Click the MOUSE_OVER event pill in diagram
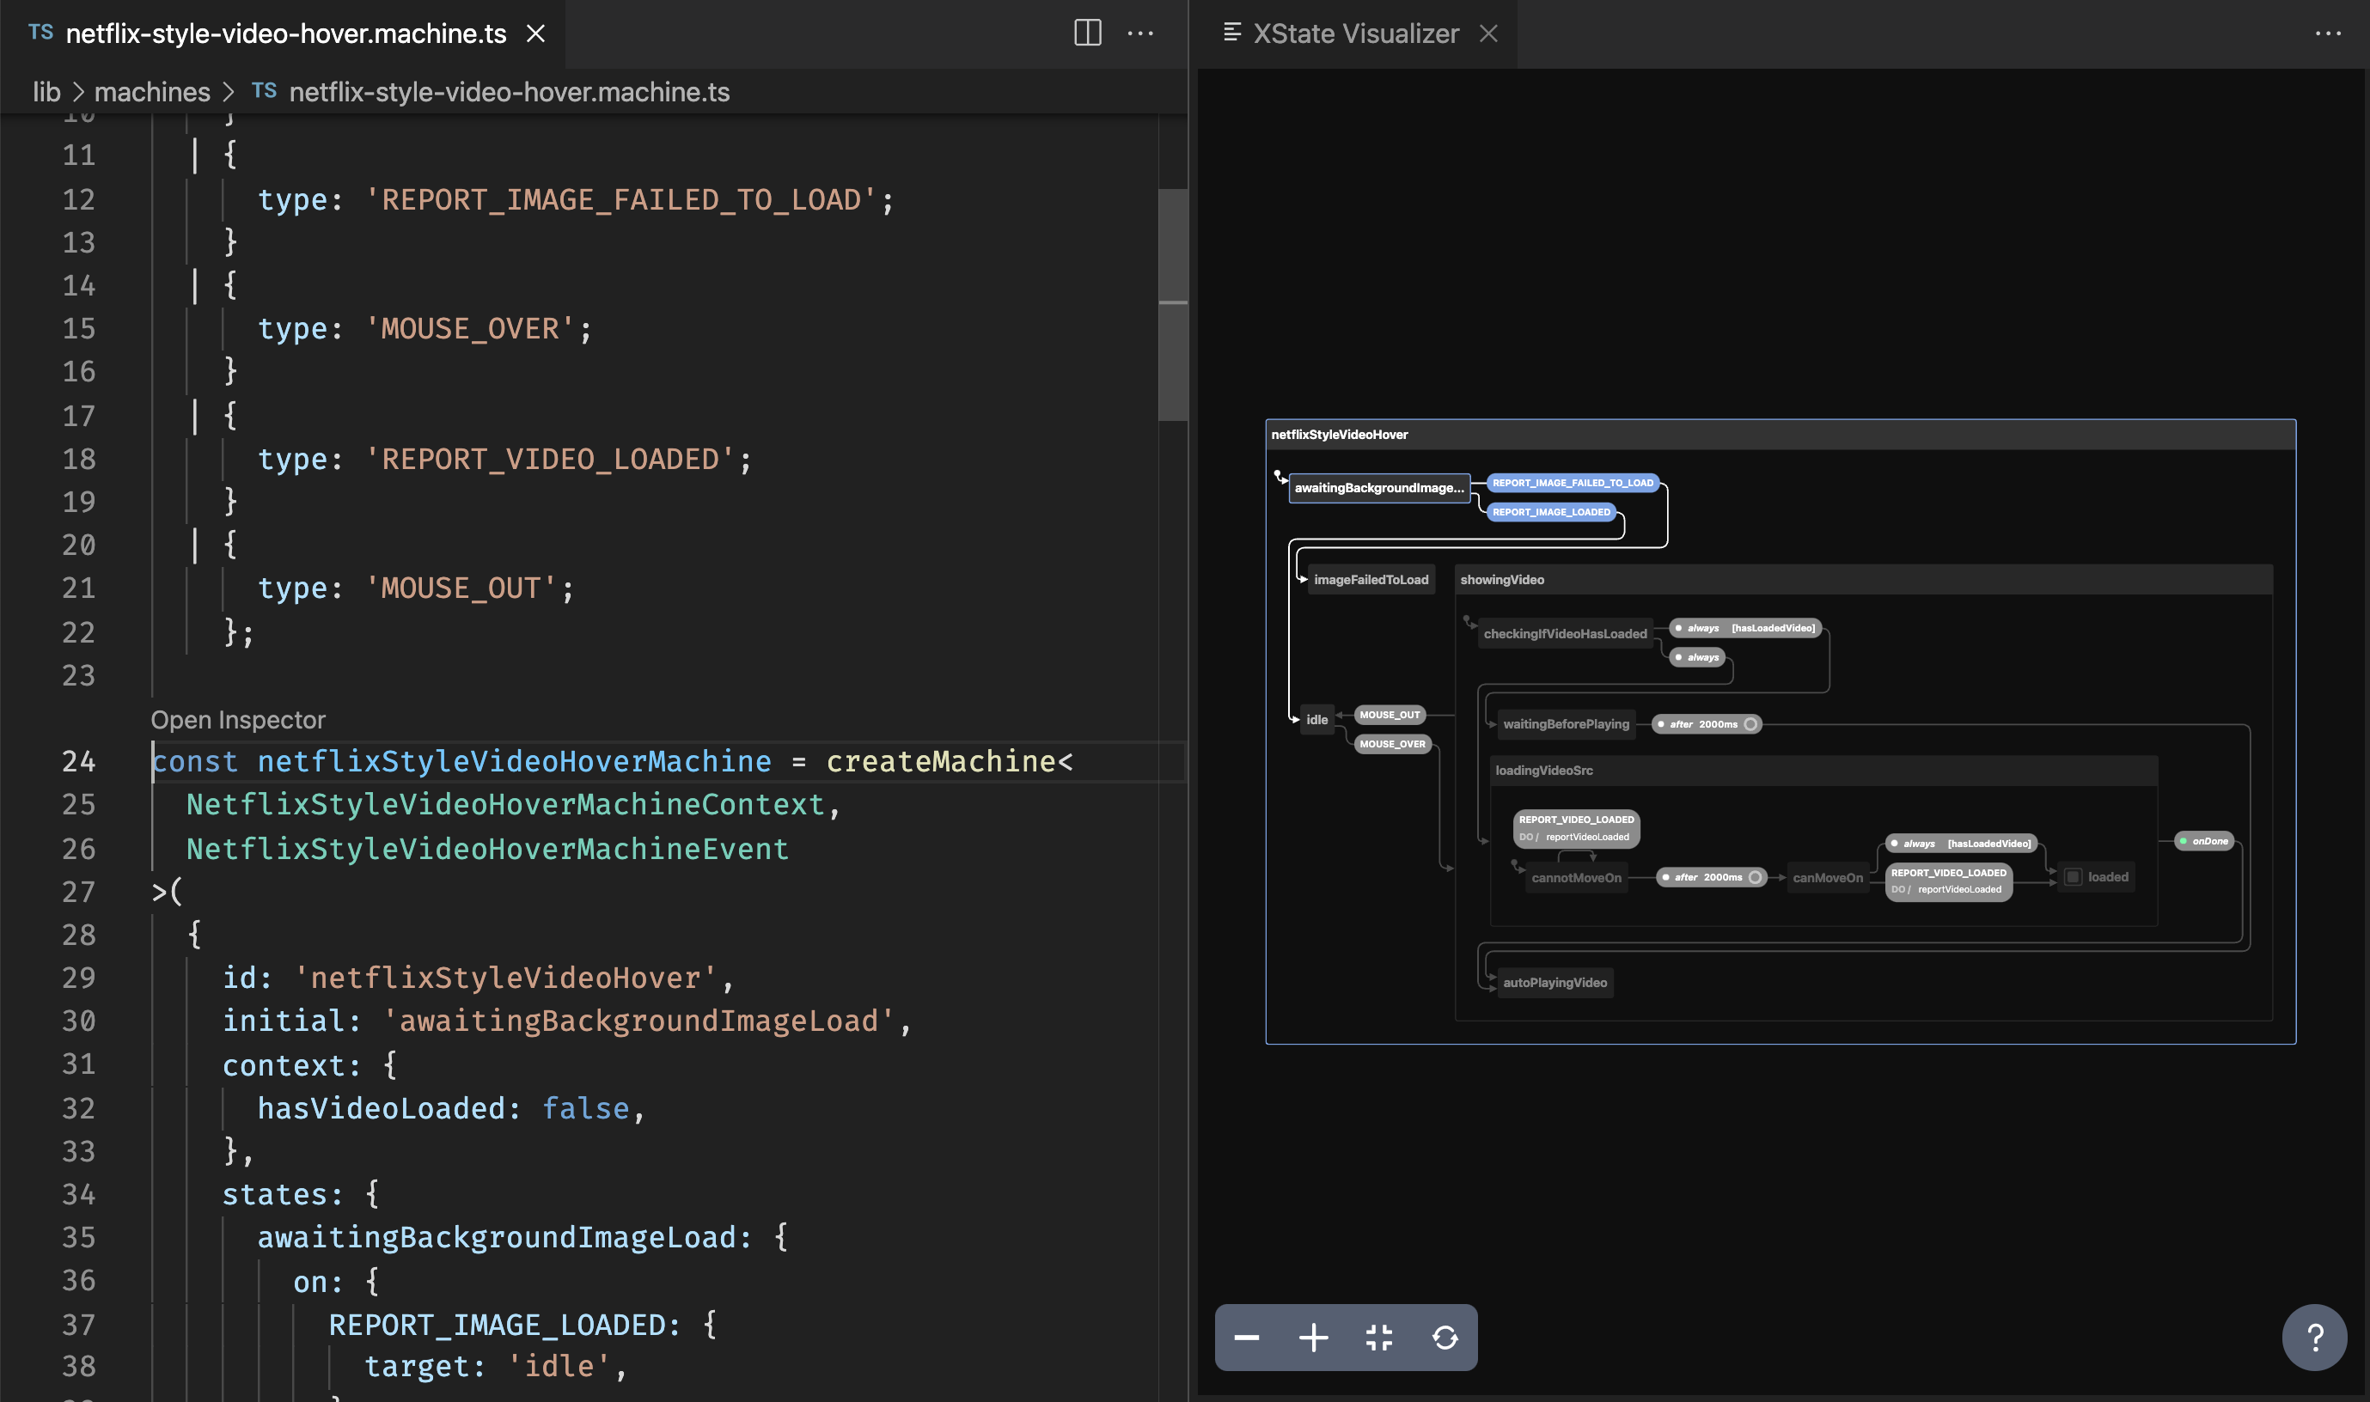Image resolution: width=2370 pixels, height=1402 pixels. coord(1392,743)
